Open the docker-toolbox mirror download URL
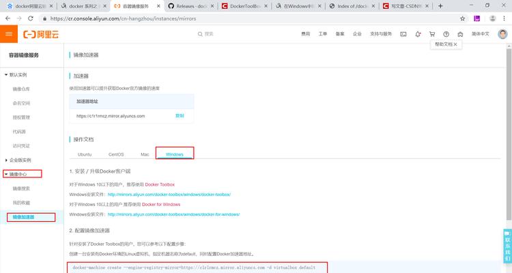512x273 pixels. tap(169, 195)
